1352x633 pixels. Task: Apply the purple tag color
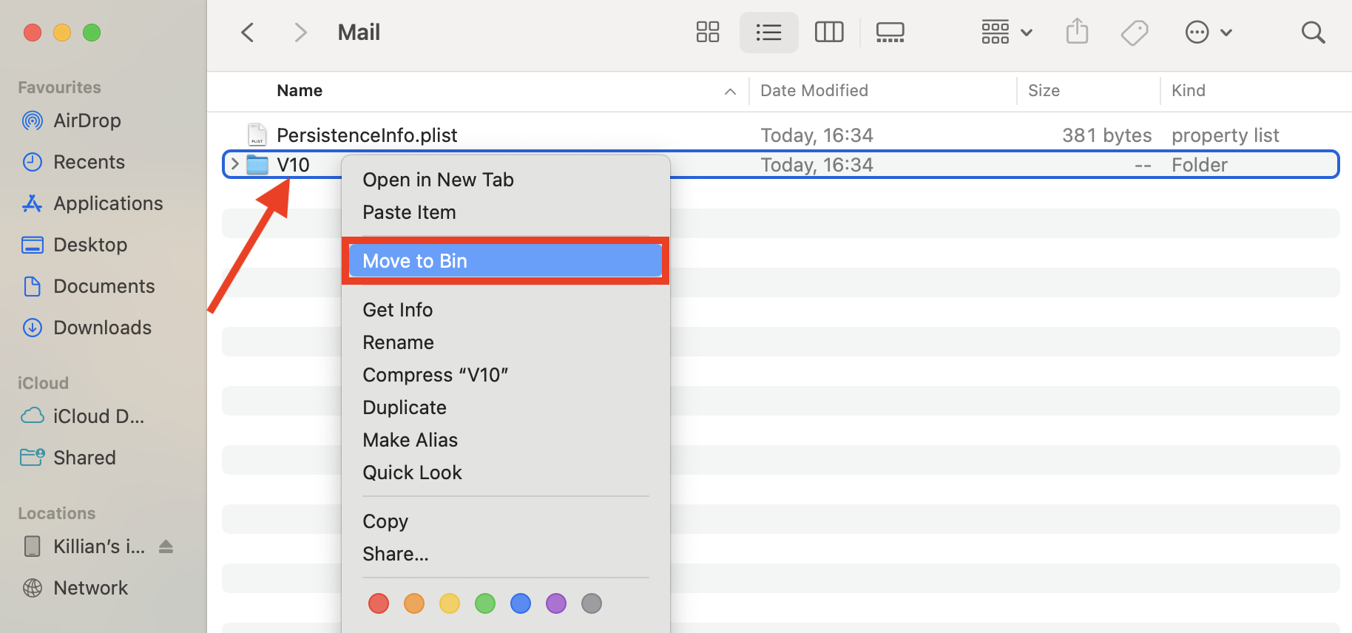point(556,603)
